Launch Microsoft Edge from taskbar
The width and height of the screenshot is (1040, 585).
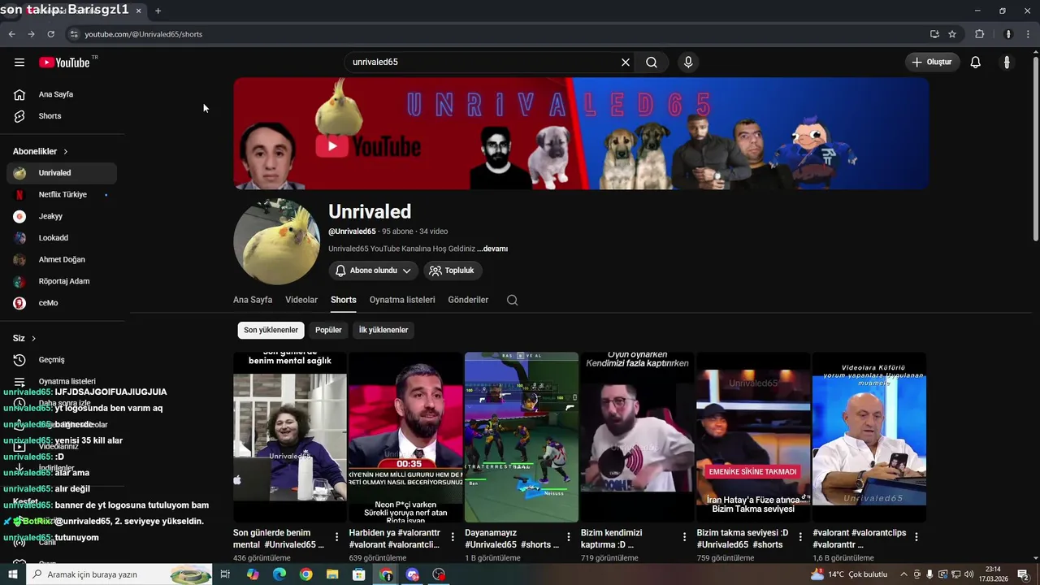pyautogui.click(x=279, y=574)
